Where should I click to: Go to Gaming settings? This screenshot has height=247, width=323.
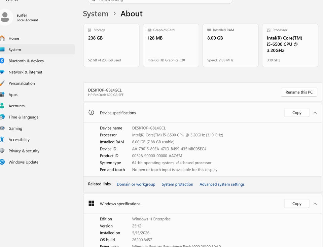point(15,128)
